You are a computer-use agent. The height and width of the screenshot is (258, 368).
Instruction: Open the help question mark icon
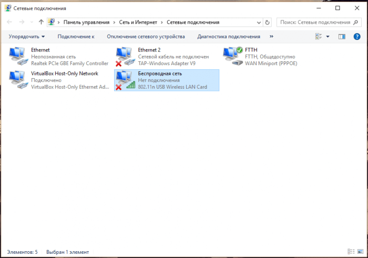(x=357, y=37)
